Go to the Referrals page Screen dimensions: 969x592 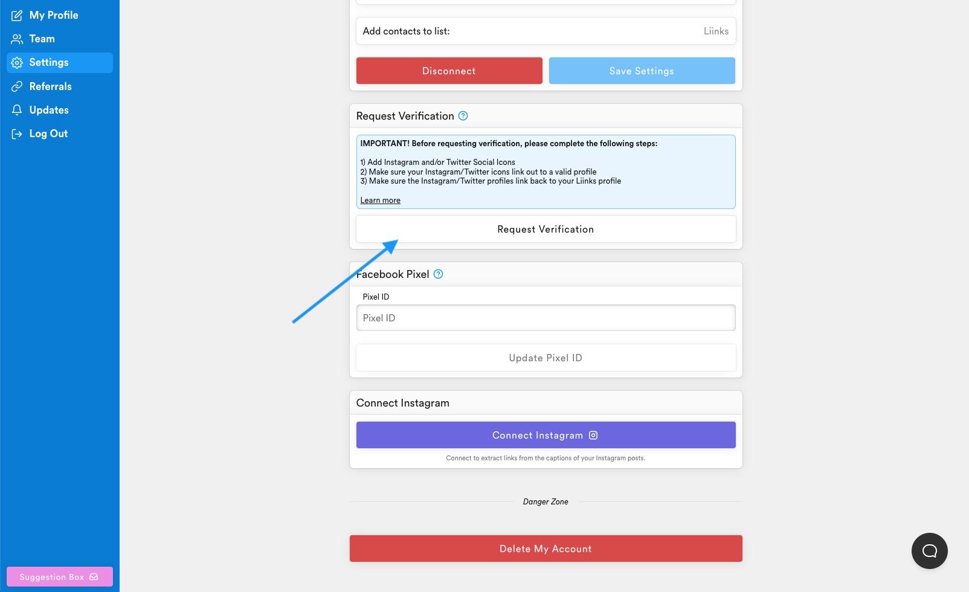(50, 86)
